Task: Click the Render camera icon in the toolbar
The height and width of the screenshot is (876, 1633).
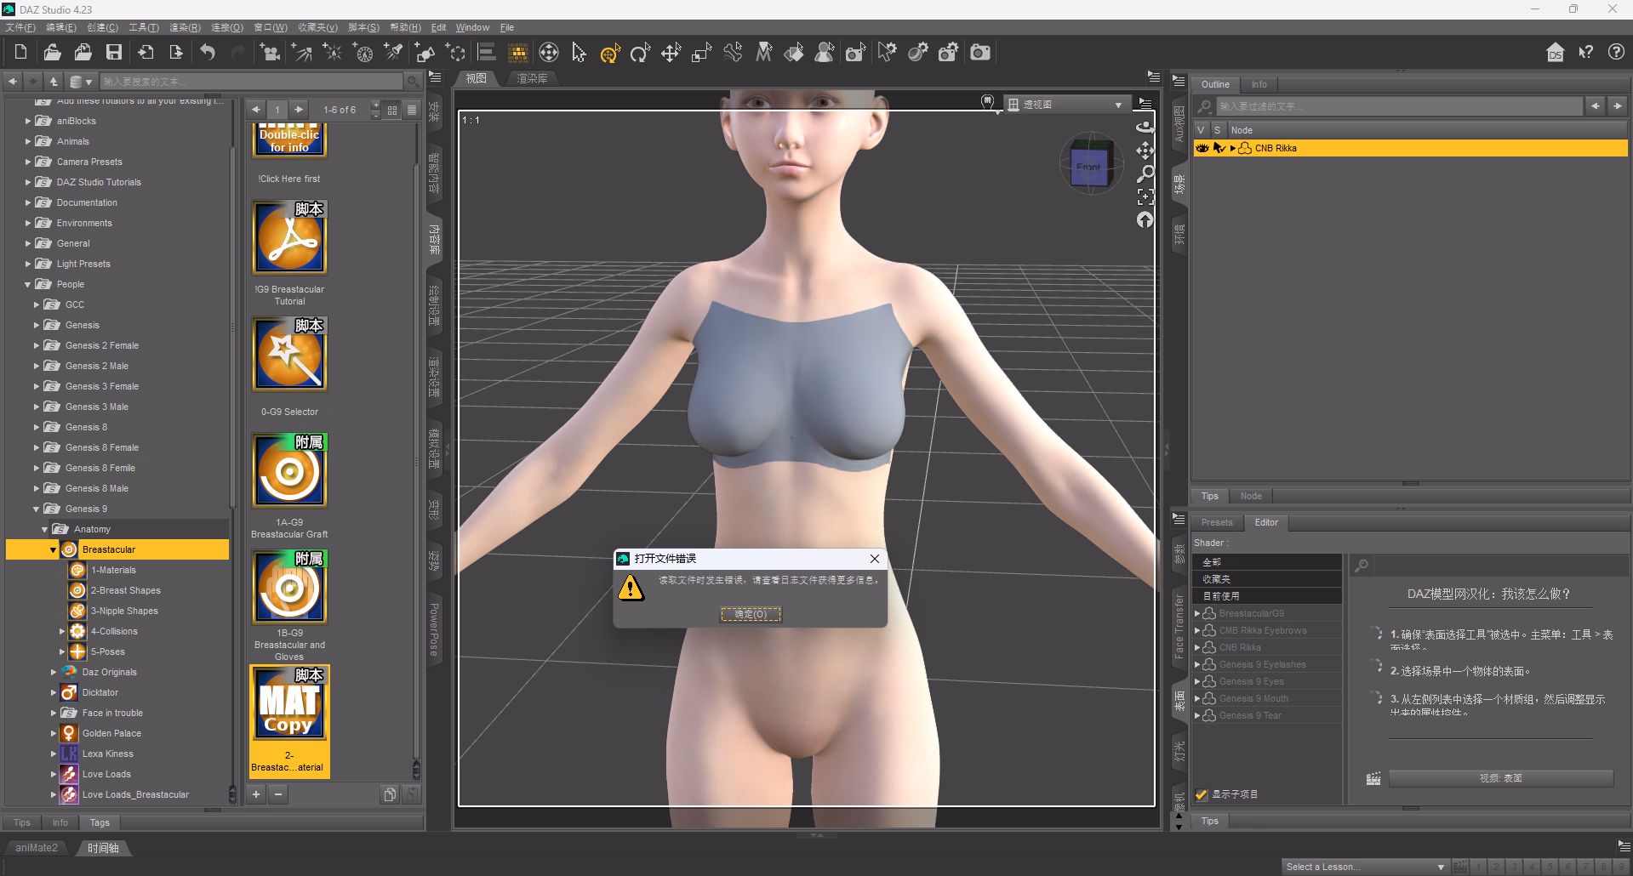Action: 980,53
